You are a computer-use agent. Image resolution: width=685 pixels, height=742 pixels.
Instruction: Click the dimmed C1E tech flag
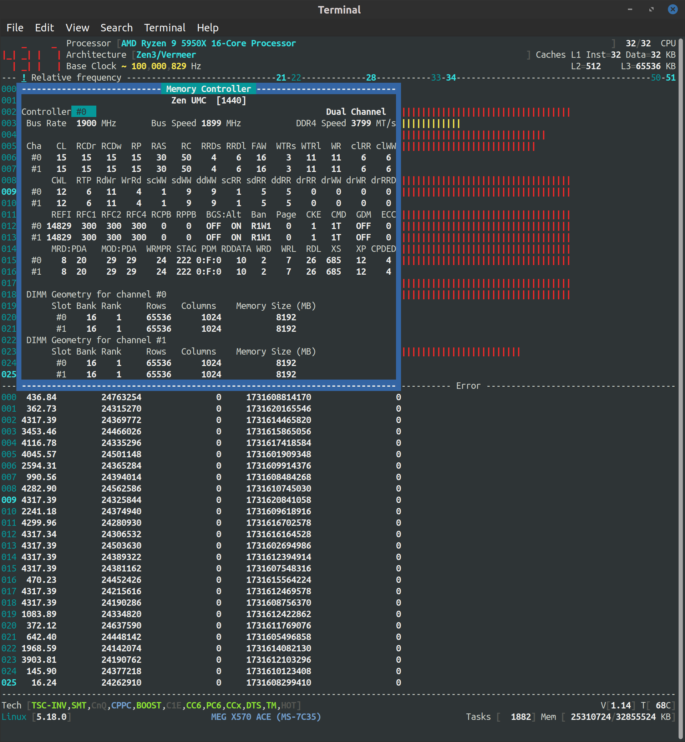click(x=174, y=706)
